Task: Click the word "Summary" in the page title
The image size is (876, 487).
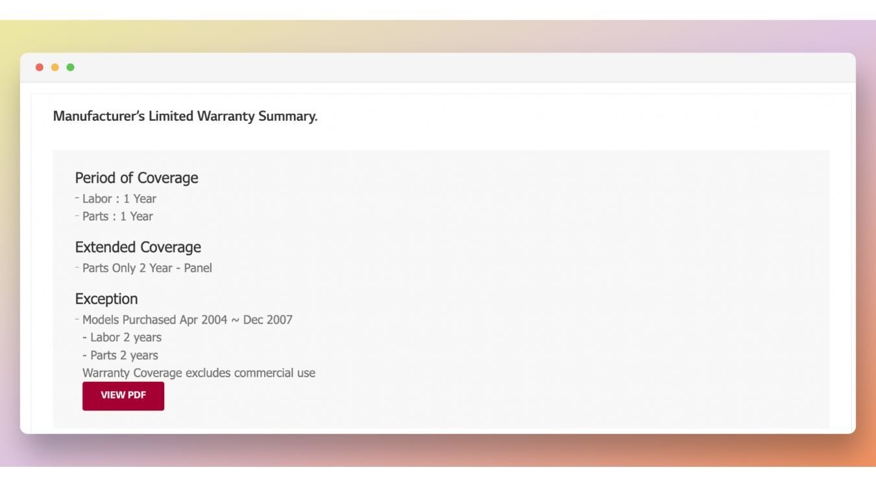Action: [287, 117]
